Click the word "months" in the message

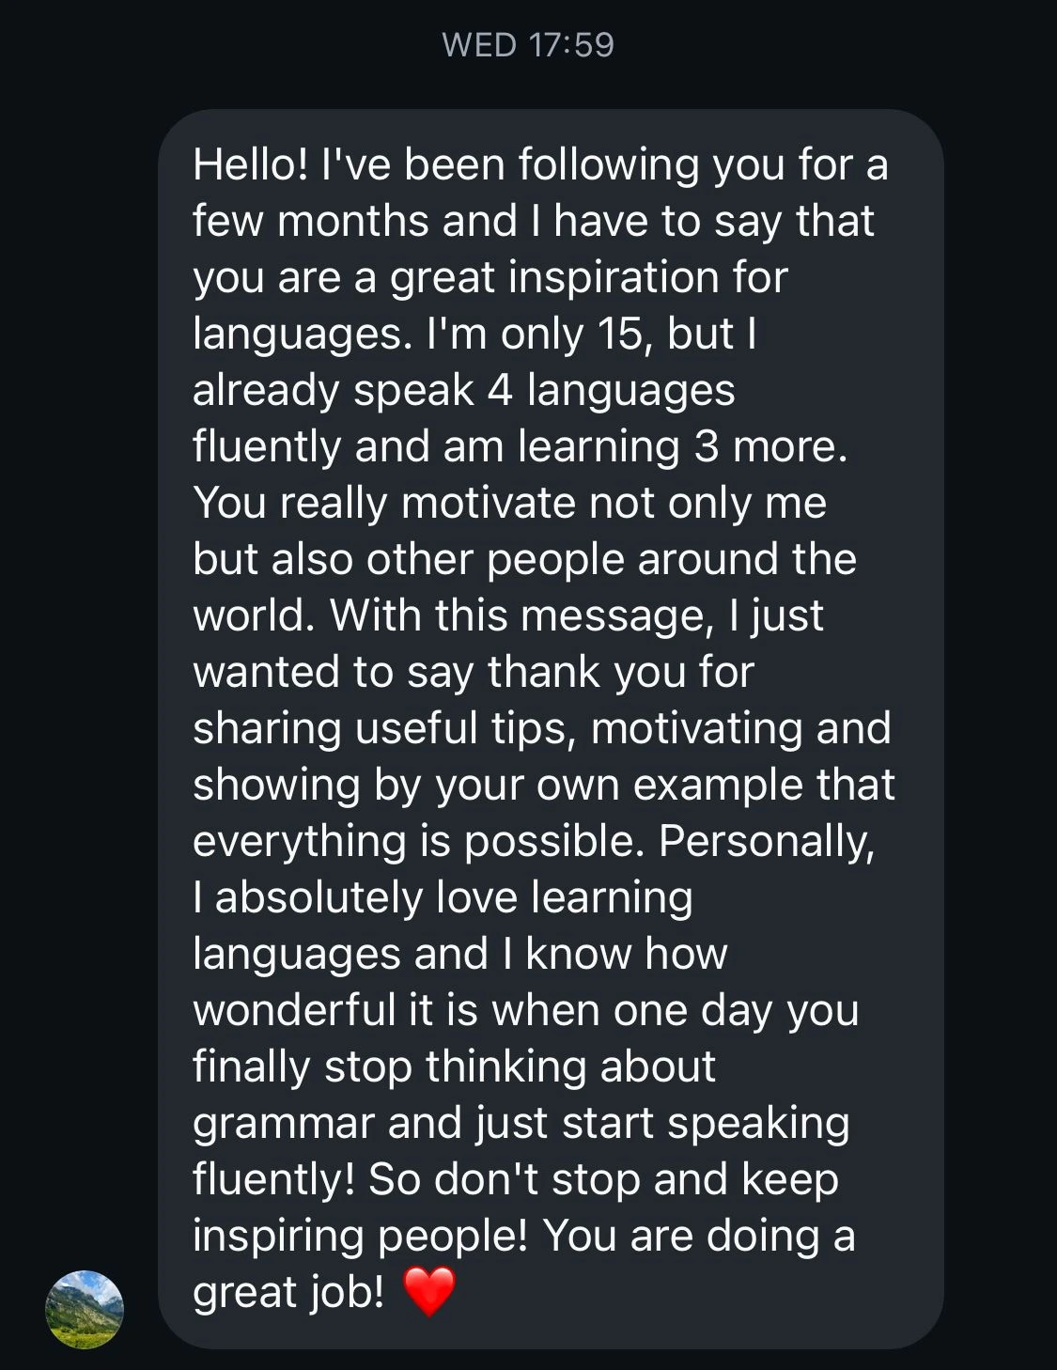pos(353,221)
